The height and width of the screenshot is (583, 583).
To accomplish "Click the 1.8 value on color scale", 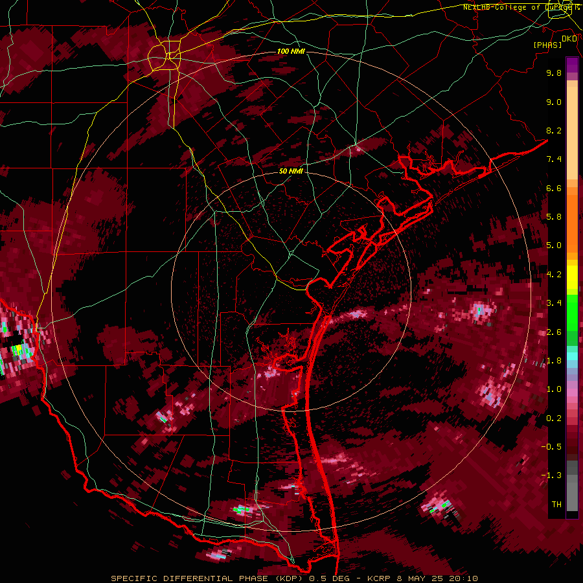I will tap(554, 361).
